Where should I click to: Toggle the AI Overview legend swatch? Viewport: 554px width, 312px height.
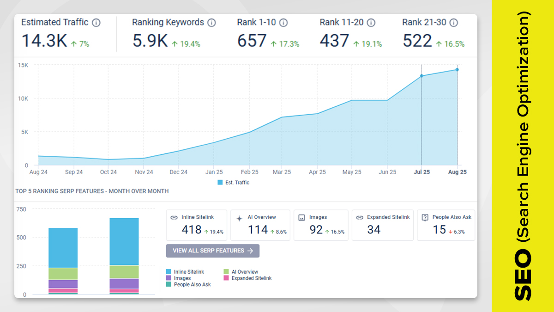click(226, 272)
